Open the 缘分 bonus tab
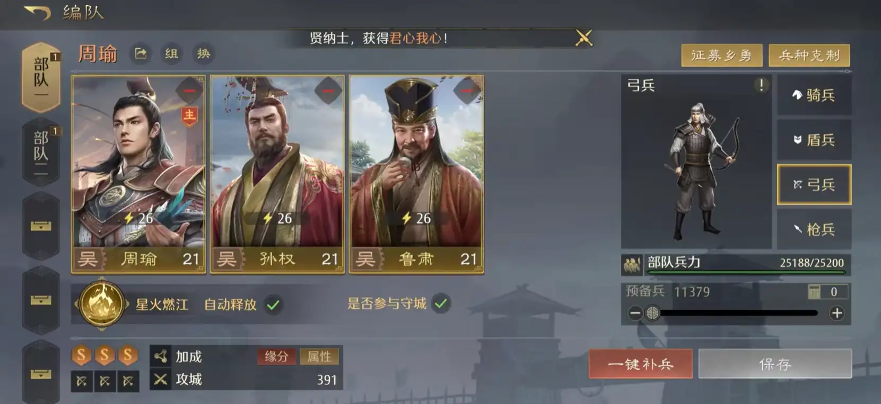This screenshot has width=881, height=404. click(276, 356)
